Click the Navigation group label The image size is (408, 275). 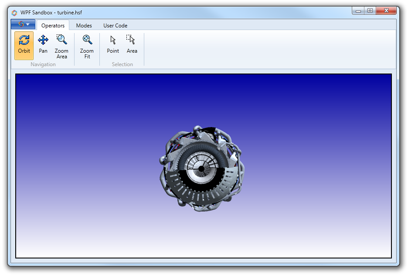tap(43, 64)
